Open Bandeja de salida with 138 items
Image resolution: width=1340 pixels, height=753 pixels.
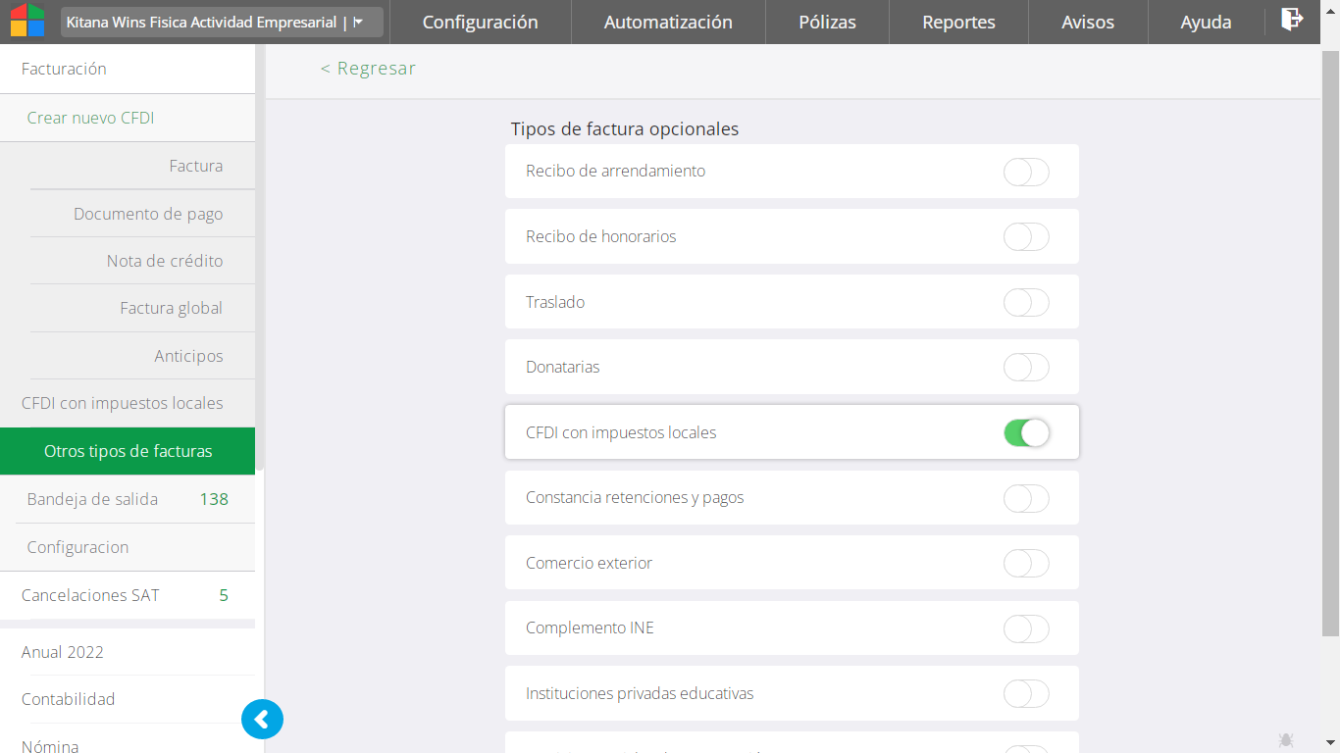(x=92, y=499)
